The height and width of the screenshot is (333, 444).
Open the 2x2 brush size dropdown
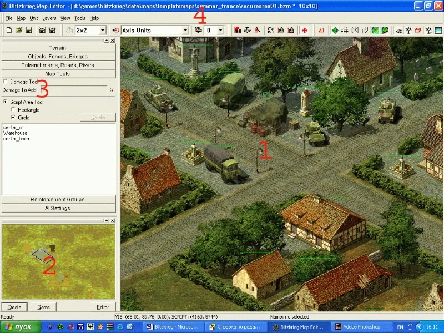click(103, 30)
